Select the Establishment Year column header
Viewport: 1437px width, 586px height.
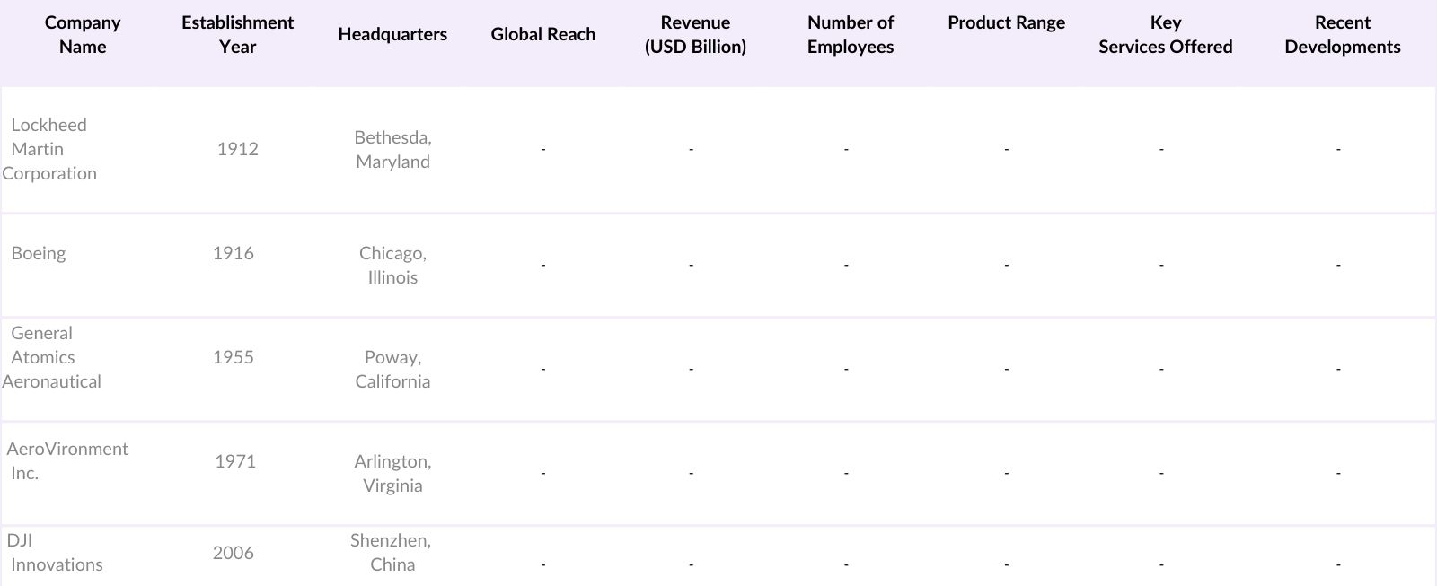tap(237, 35)
